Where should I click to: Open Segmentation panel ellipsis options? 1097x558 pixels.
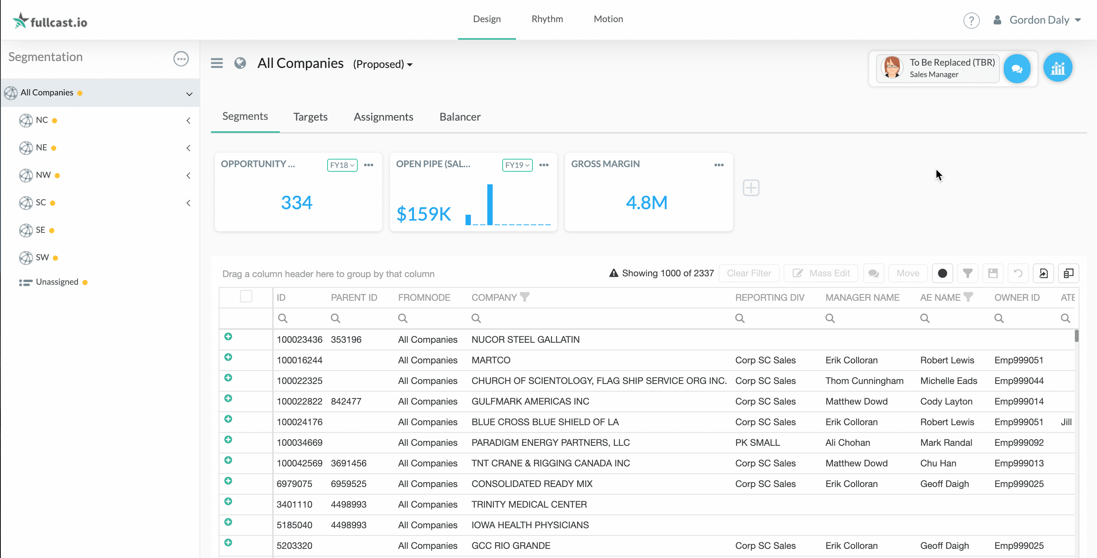pos(181,59)
